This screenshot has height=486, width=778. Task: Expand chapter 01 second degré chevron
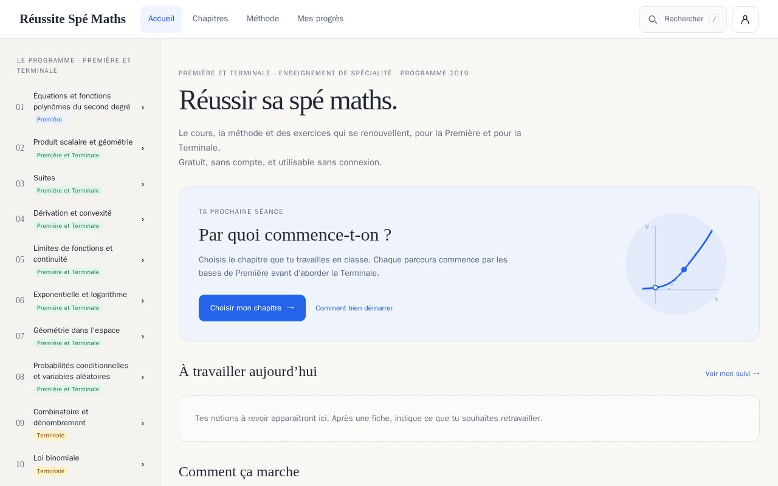143,108
